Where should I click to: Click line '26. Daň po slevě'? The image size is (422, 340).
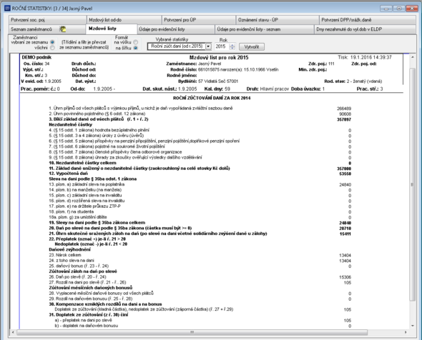tap(77, 277)
